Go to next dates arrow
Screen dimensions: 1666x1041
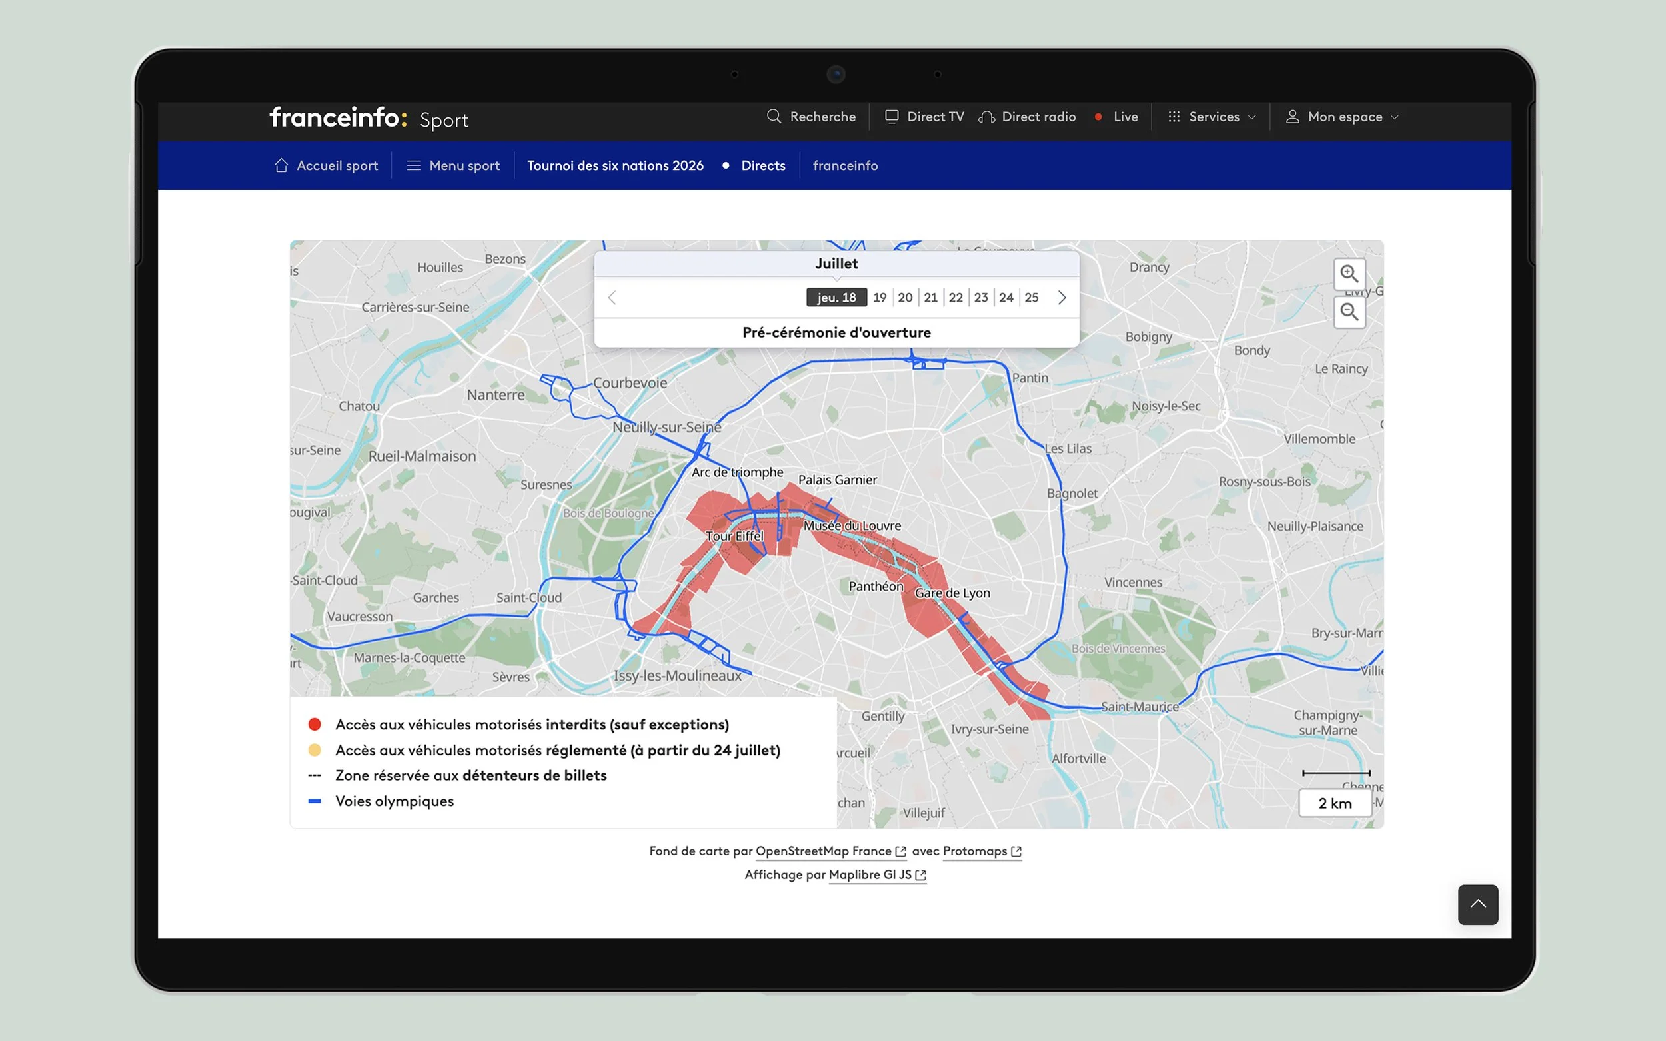(1062, 298)
